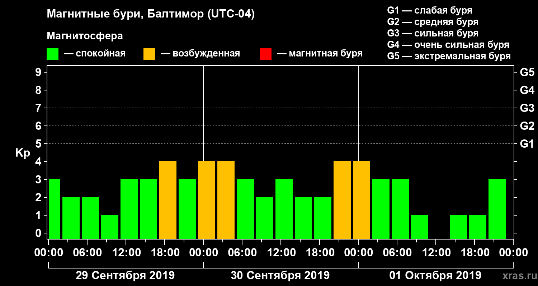
Task: Click the 'Магнитосфера' legend heading
Action: coord(85,36)
